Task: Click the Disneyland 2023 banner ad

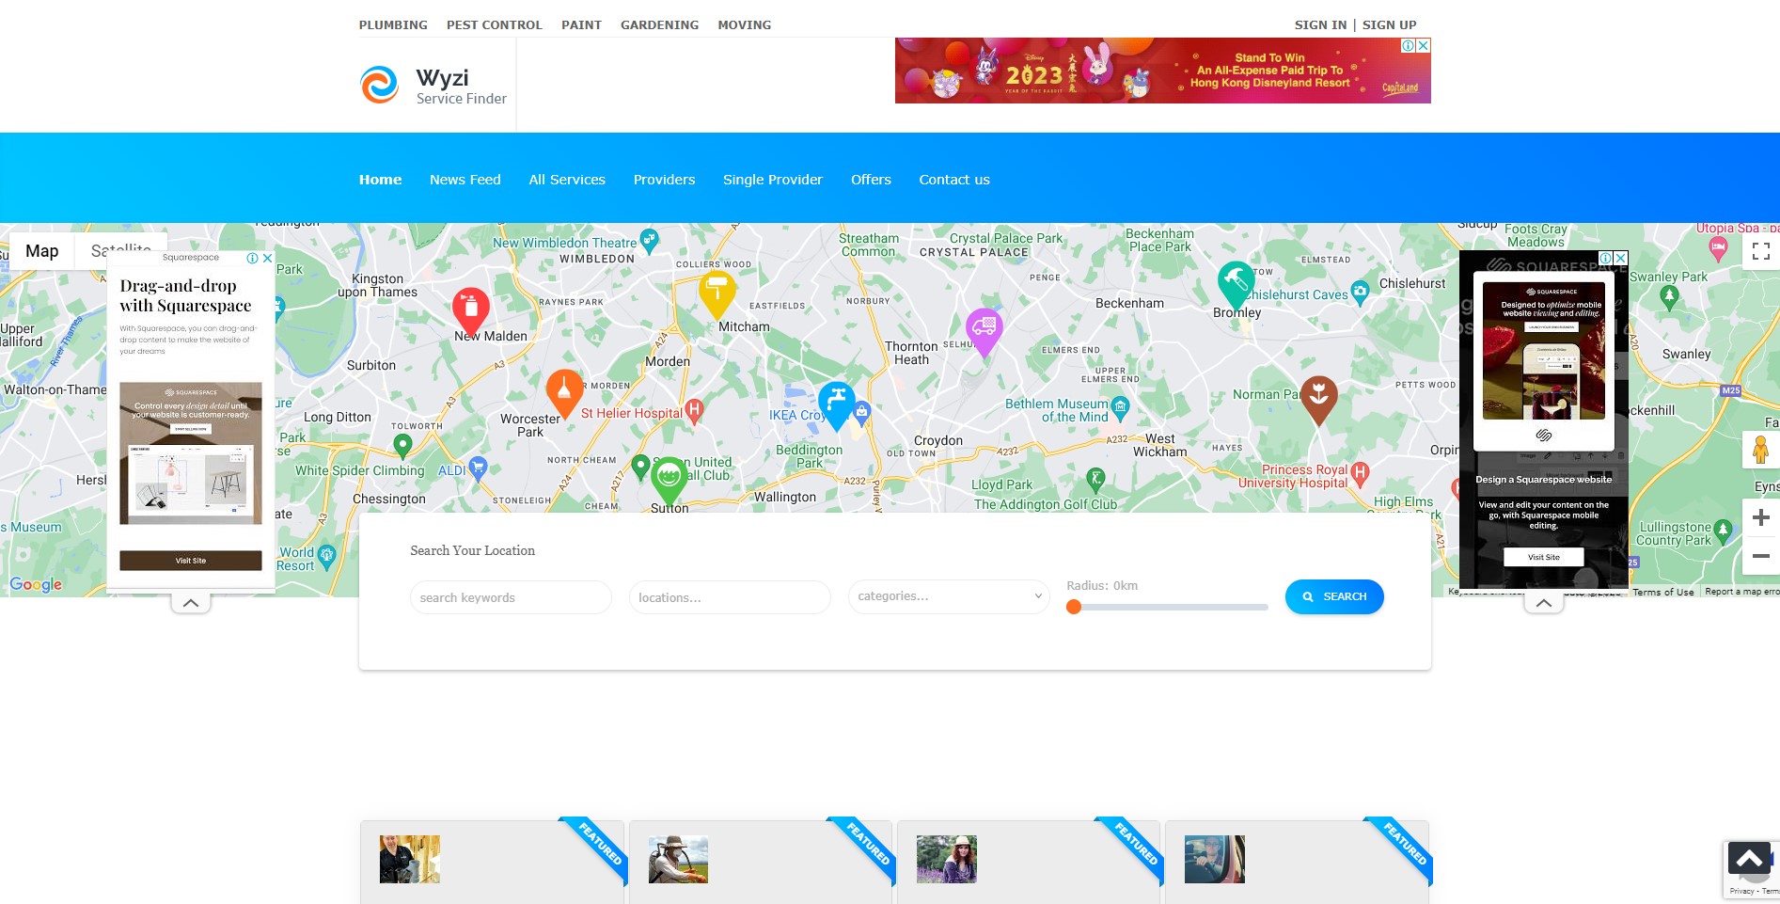Action: tap(1163, 71)
